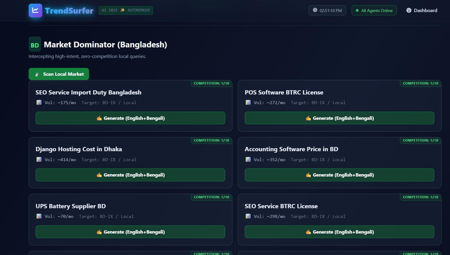The width and height of the screenshot is (450, 255).
Task: Select the SEO Service BTRC License card title
Action: (281, 206)
